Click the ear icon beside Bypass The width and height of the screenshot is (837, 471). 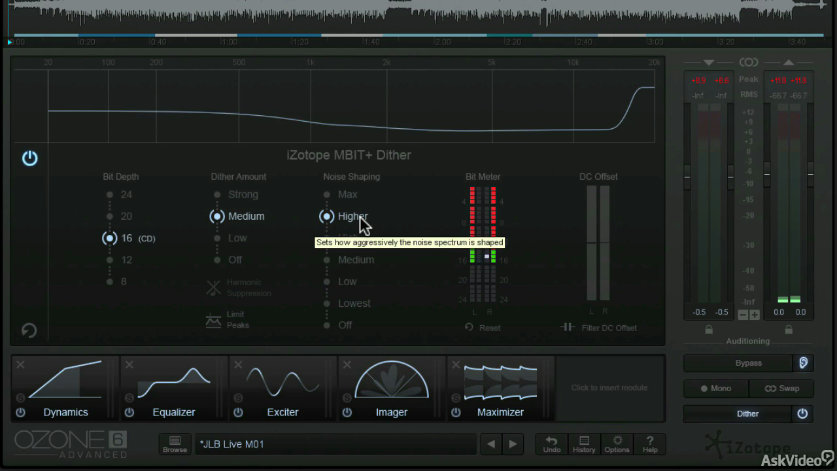[x=803, y=362]
